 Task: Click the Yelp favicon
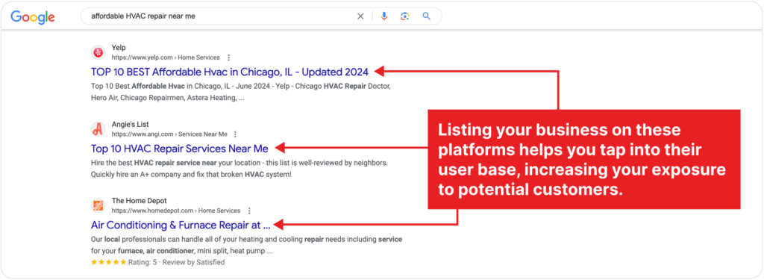98,52
